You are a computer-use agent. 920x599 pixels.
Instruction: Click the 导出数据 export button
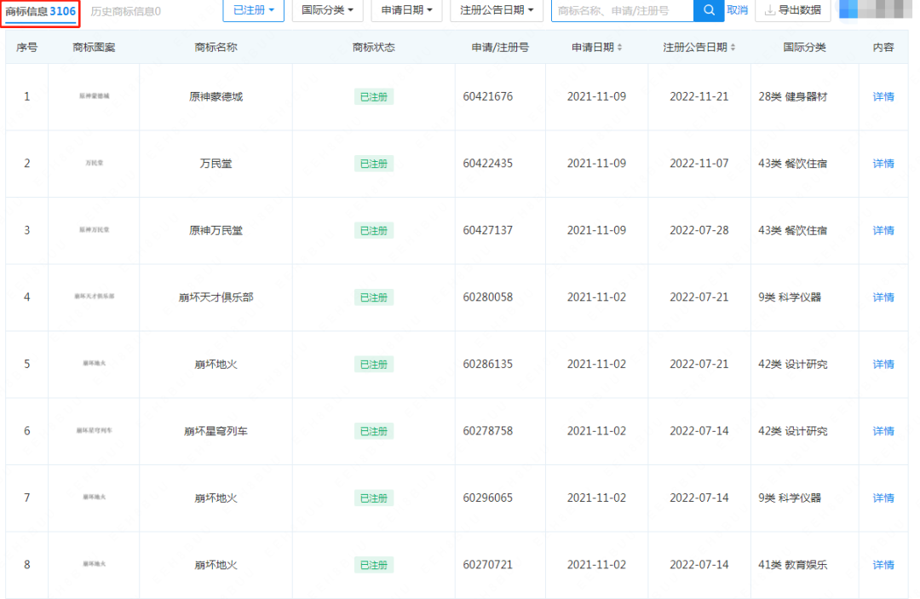(792, 10)
